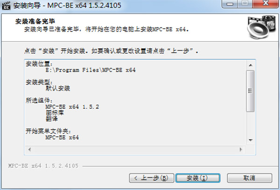Place cursor on the E:\Program Files\MPC-BE x64 line

[x=91, y=70]
